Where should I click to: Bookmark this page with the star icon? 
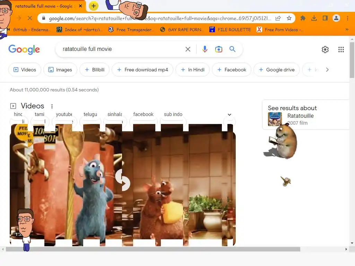289,18
